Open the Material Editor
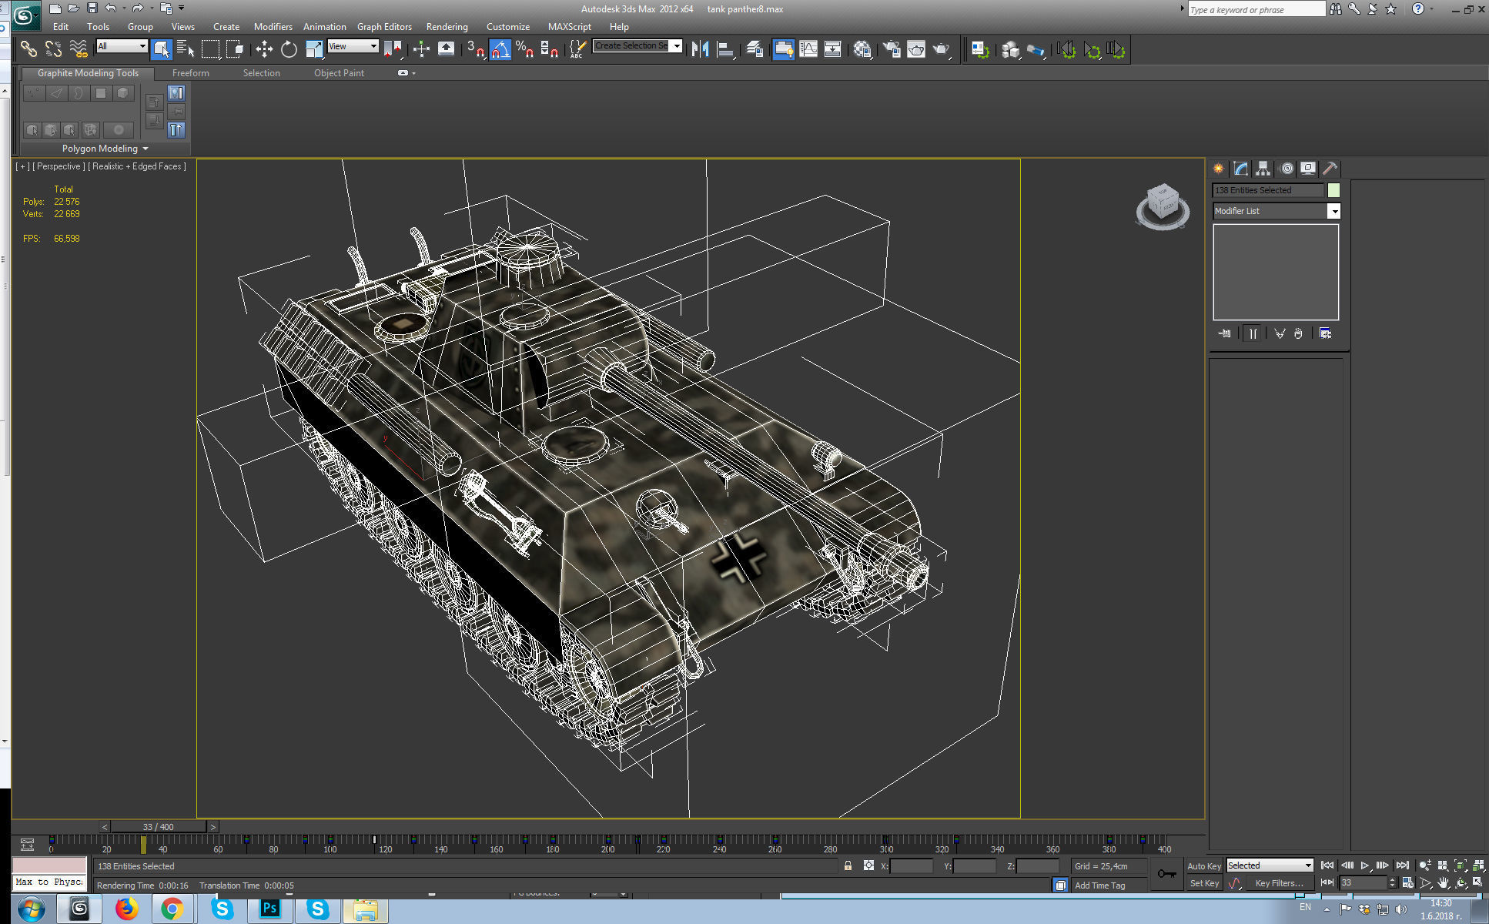This screenshot has height=924, width=1489. point(862,49)
